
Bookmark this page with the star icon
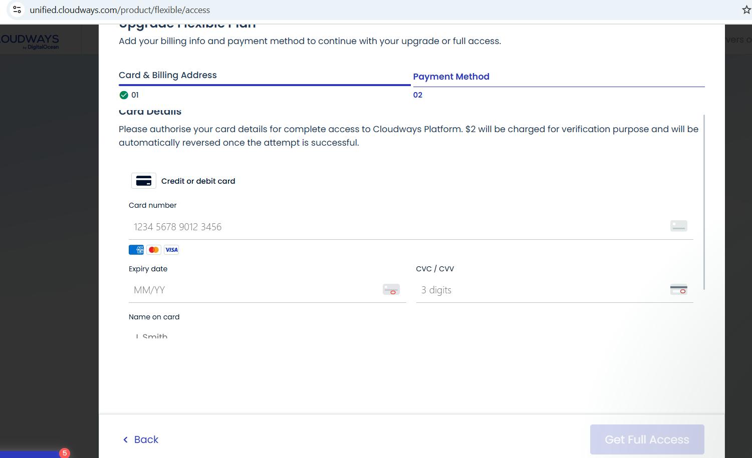746,10
